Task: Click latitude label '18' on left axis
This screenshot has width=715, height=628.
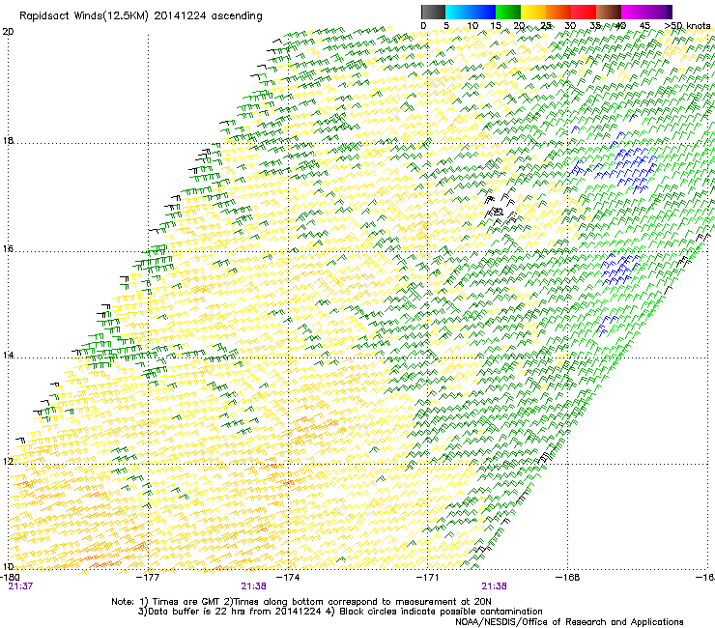Action: (x=8, y=140)
